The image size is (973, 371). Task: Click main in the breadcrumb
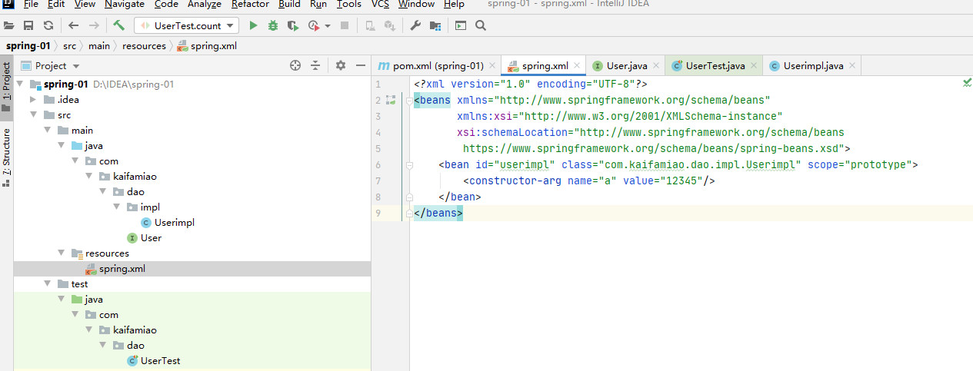tap(98, 46)
